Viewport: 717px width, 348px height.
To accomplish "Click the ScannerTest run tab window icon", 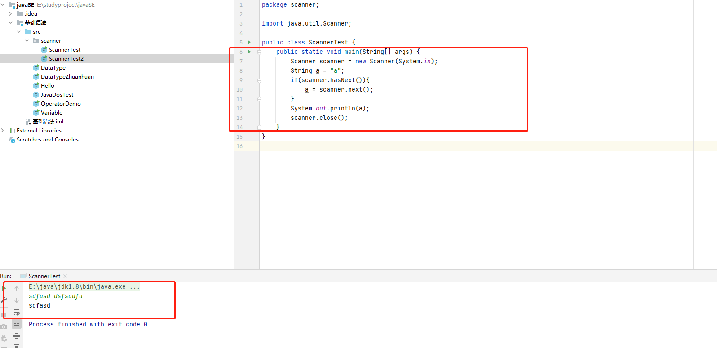I will (x=23, y=276).
